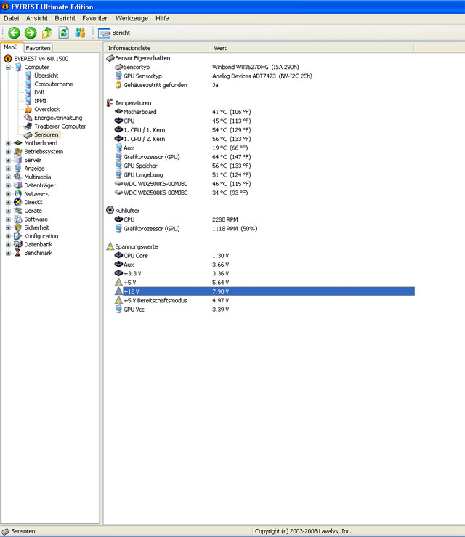Click Winbond W83627DHG sensor type value
Image resolution: width=465 pixels, height=537 pixels.
click(256, 67)
